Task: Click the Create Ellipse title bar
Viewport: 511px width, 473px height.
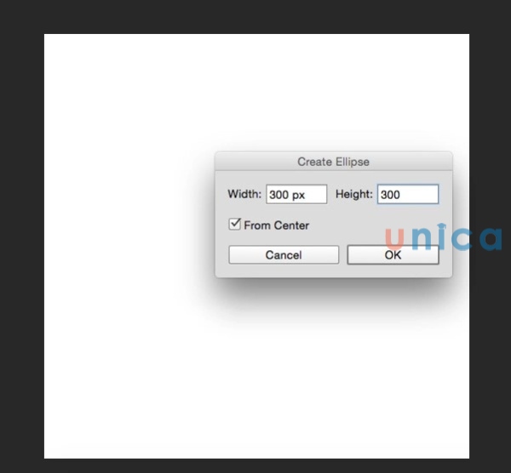Action: 333,162
